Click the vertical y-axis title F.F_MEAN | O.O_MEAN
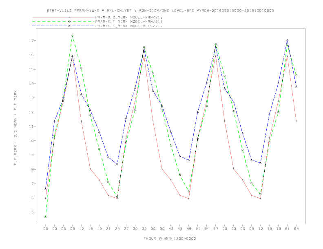Image resolution: width=323 pixels, height=249 pixels. (x=15, y=128)
